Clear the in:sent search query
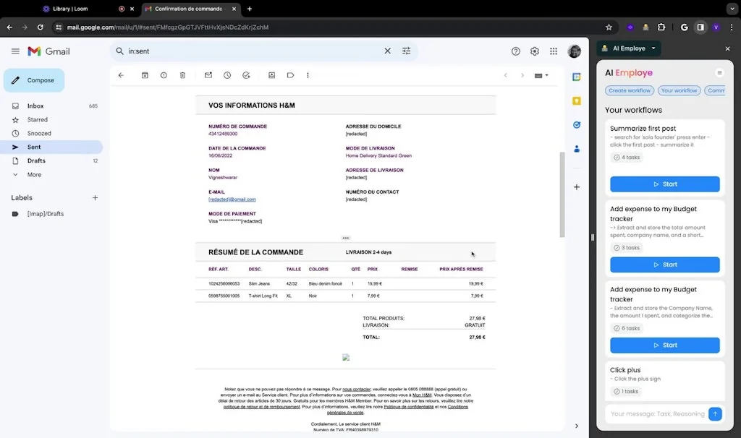 coord(388,51)
